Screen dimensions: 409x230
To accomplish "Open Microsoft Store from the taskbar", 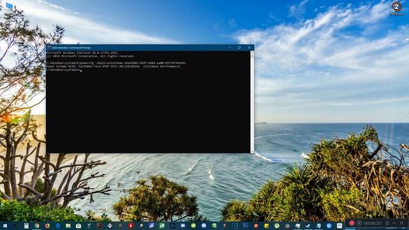I will (x=79, y=226).
